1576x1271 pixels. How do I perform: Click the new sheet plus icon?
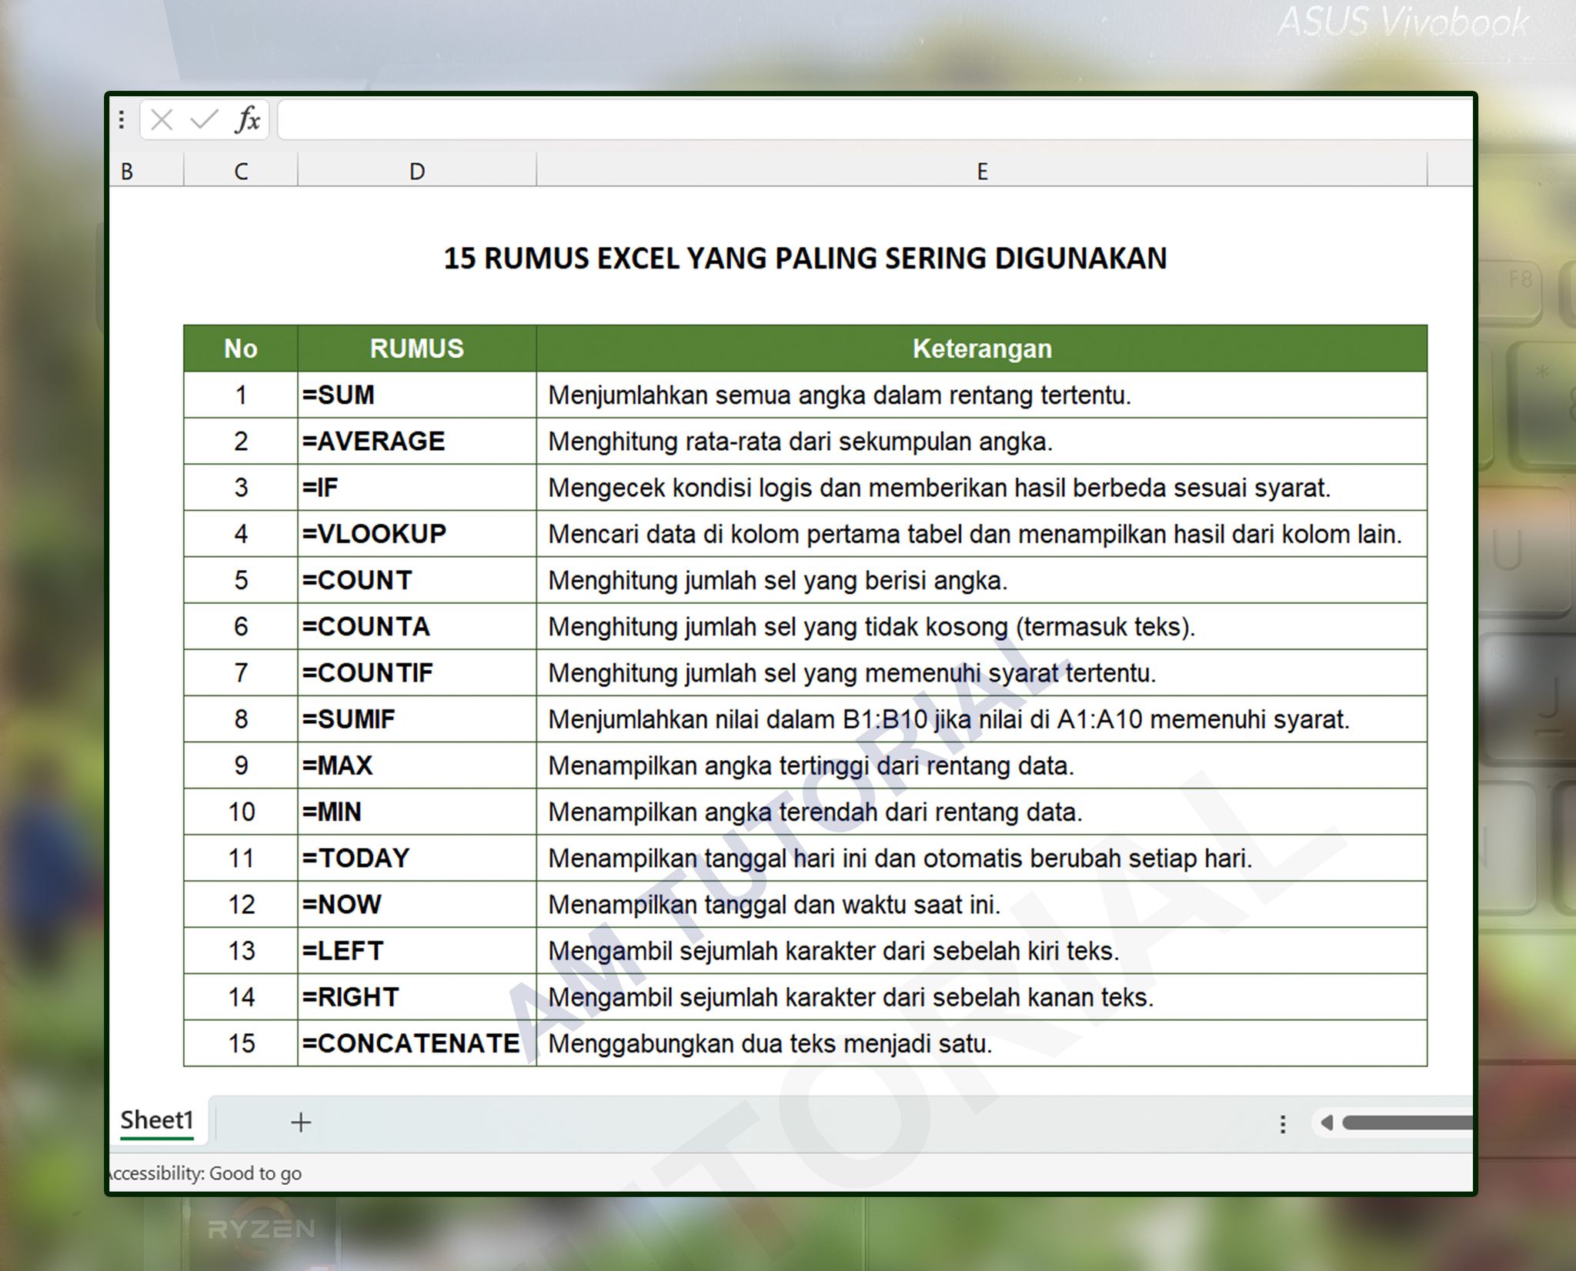pyautogui.click(x=300, y=1122)
